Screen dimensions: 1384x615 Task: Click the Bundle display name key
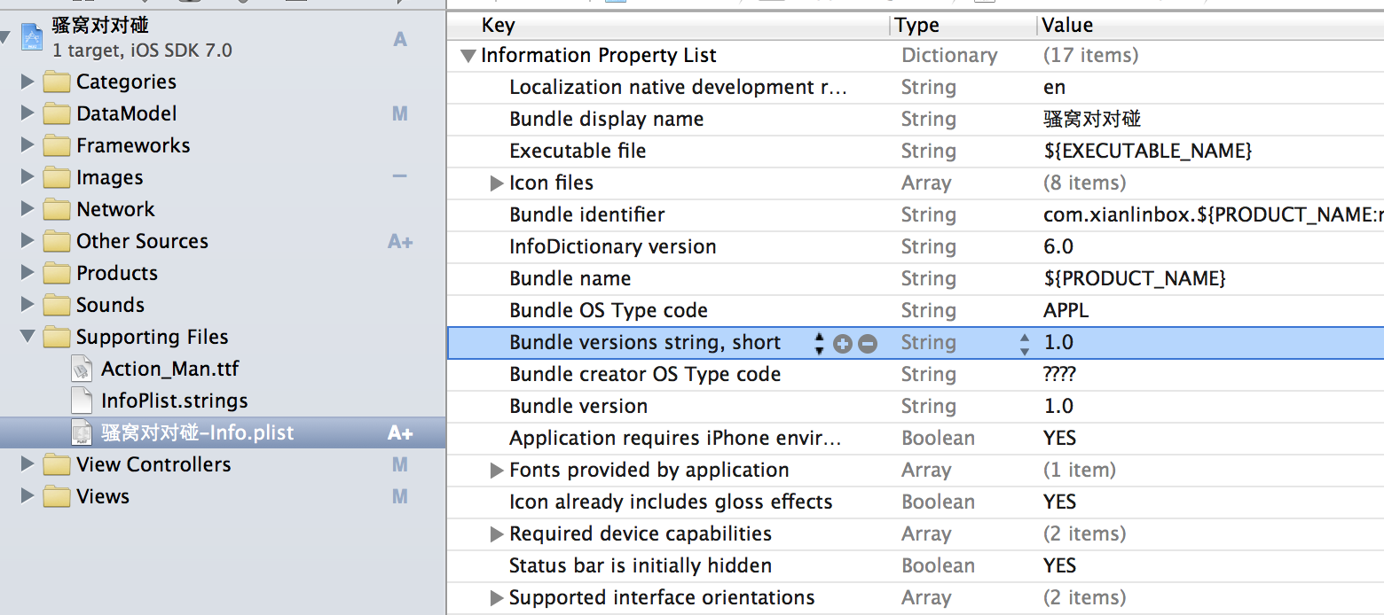[607, 120]
